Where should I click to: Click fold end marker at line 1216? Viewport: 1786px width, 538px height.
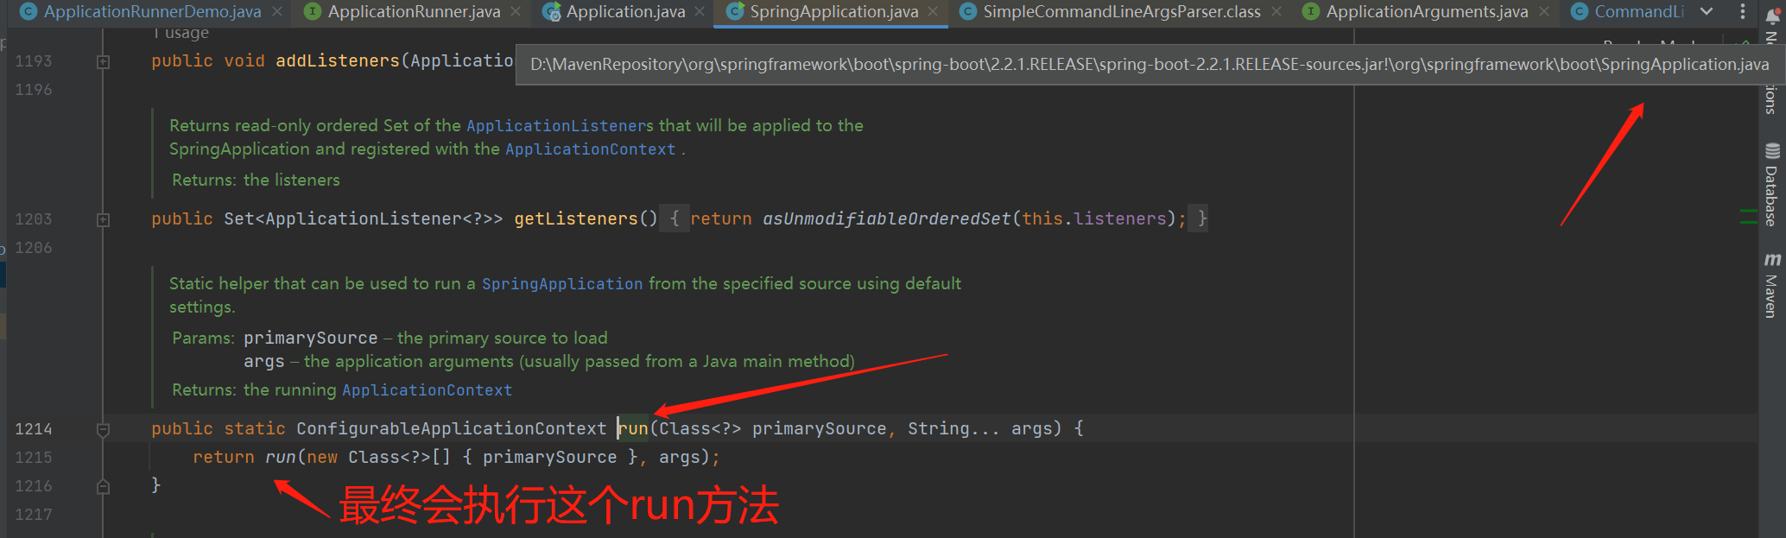tap(103, 486)
